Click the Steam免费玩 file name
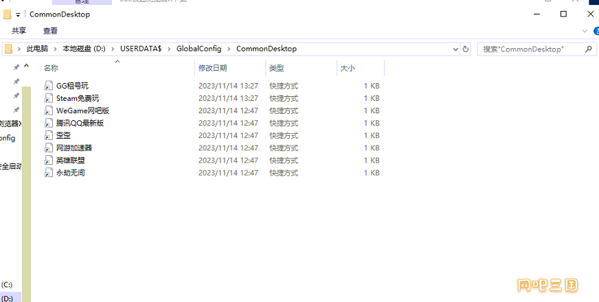The height and width of the screenshot is (302, 599). (78, 98)
